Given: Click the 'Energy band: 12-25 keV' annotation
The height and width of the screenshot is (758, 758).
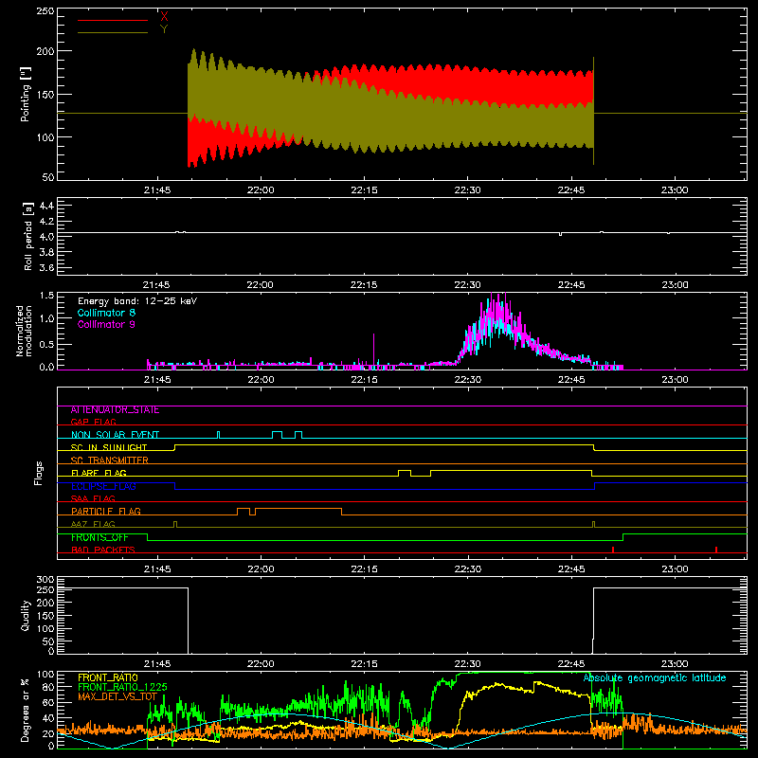Looking at the screenshot, I should (137, 301).
